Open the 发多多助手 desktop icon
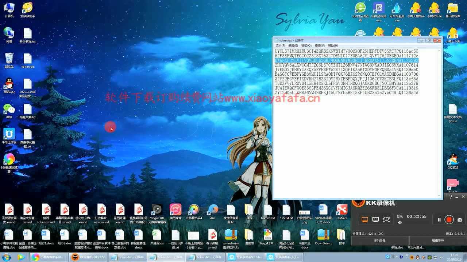467x262 pixels. click(28, 10)
